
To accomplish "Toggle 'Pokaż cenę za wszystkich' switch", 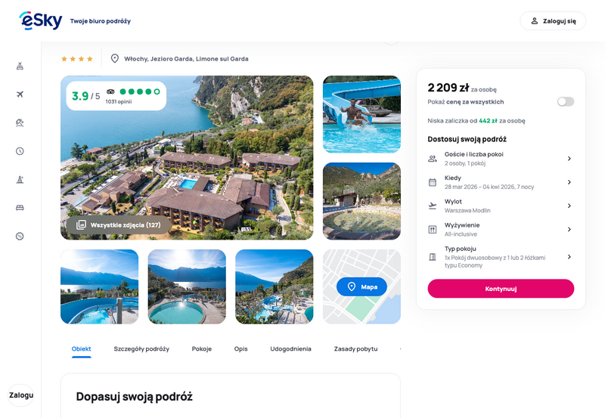I will coord(565,101).
